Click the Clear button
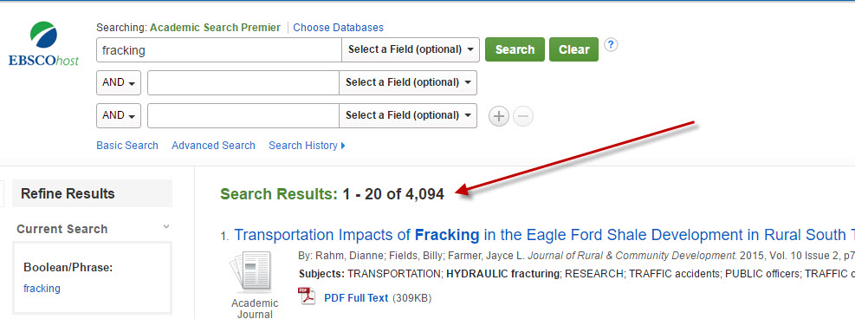855x319 pixels. click(573, 49)
